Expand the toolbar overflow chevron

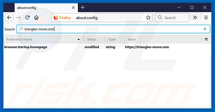pos(195,17)
